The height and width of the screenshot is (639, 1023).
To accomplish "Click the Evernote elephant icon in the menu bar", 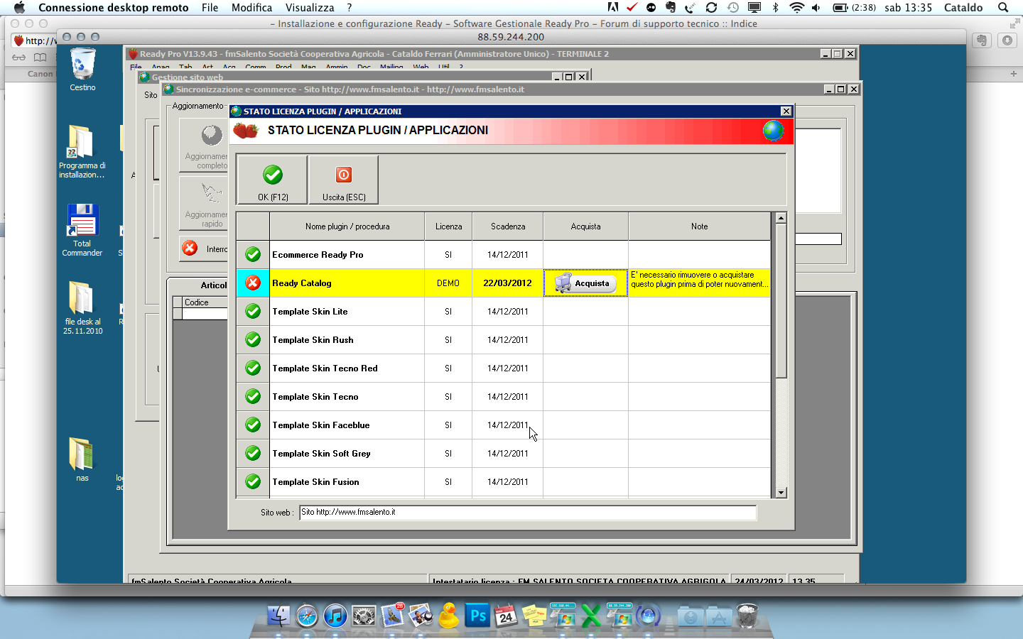I will tap(670, 8).
